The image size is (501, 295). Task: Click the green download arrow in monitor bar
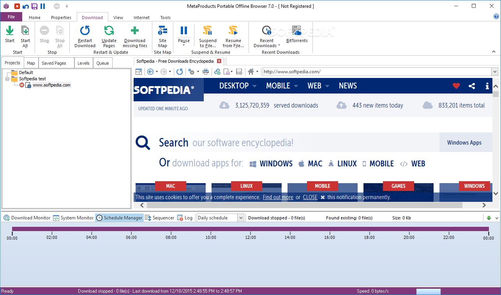click(x=489, y=218)
